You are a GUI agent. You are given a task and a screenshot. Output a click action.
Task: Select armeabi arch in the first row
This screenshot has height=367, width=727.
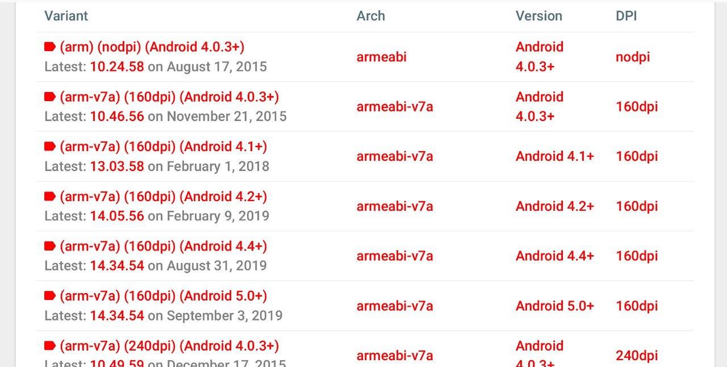(x=382, y=57)
